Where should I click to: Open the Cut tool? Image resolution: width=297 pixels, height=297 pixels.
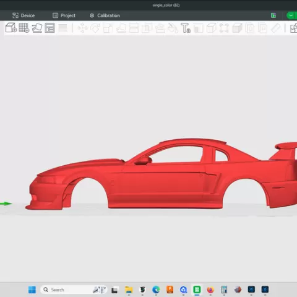click(x=134, y=28)
